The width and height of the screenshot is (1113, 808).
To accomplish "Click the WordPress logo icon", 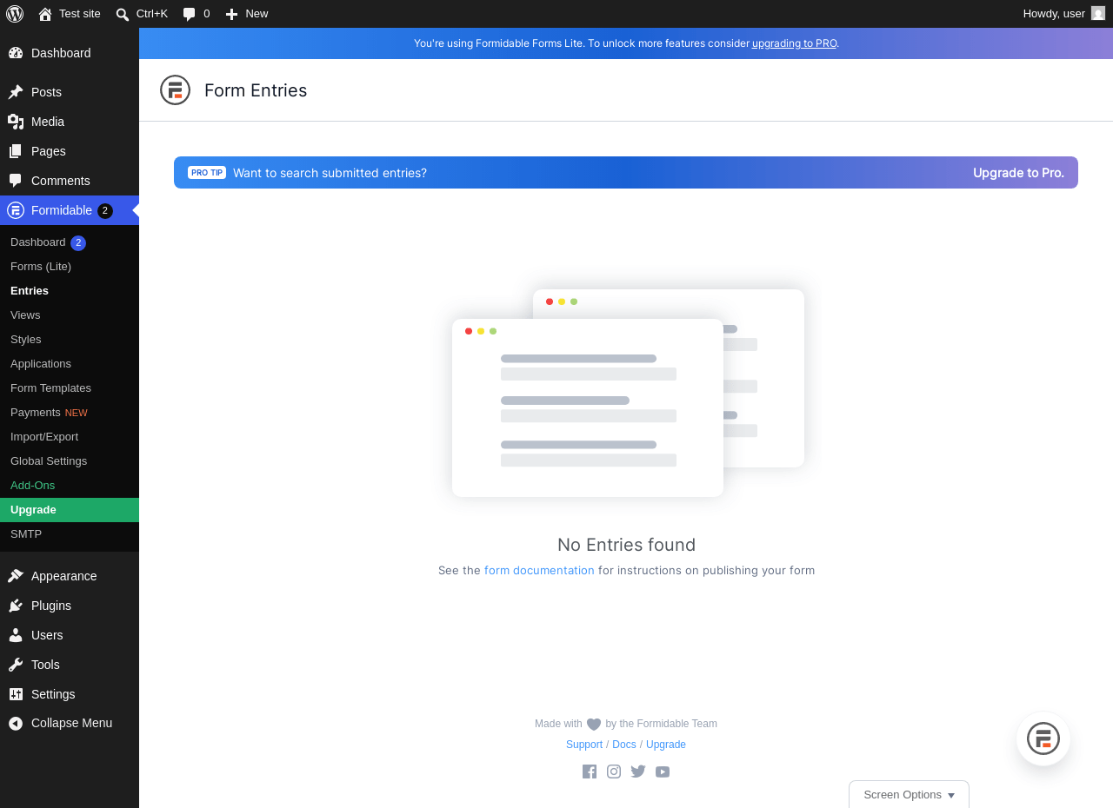I will (x=15, y=14).
